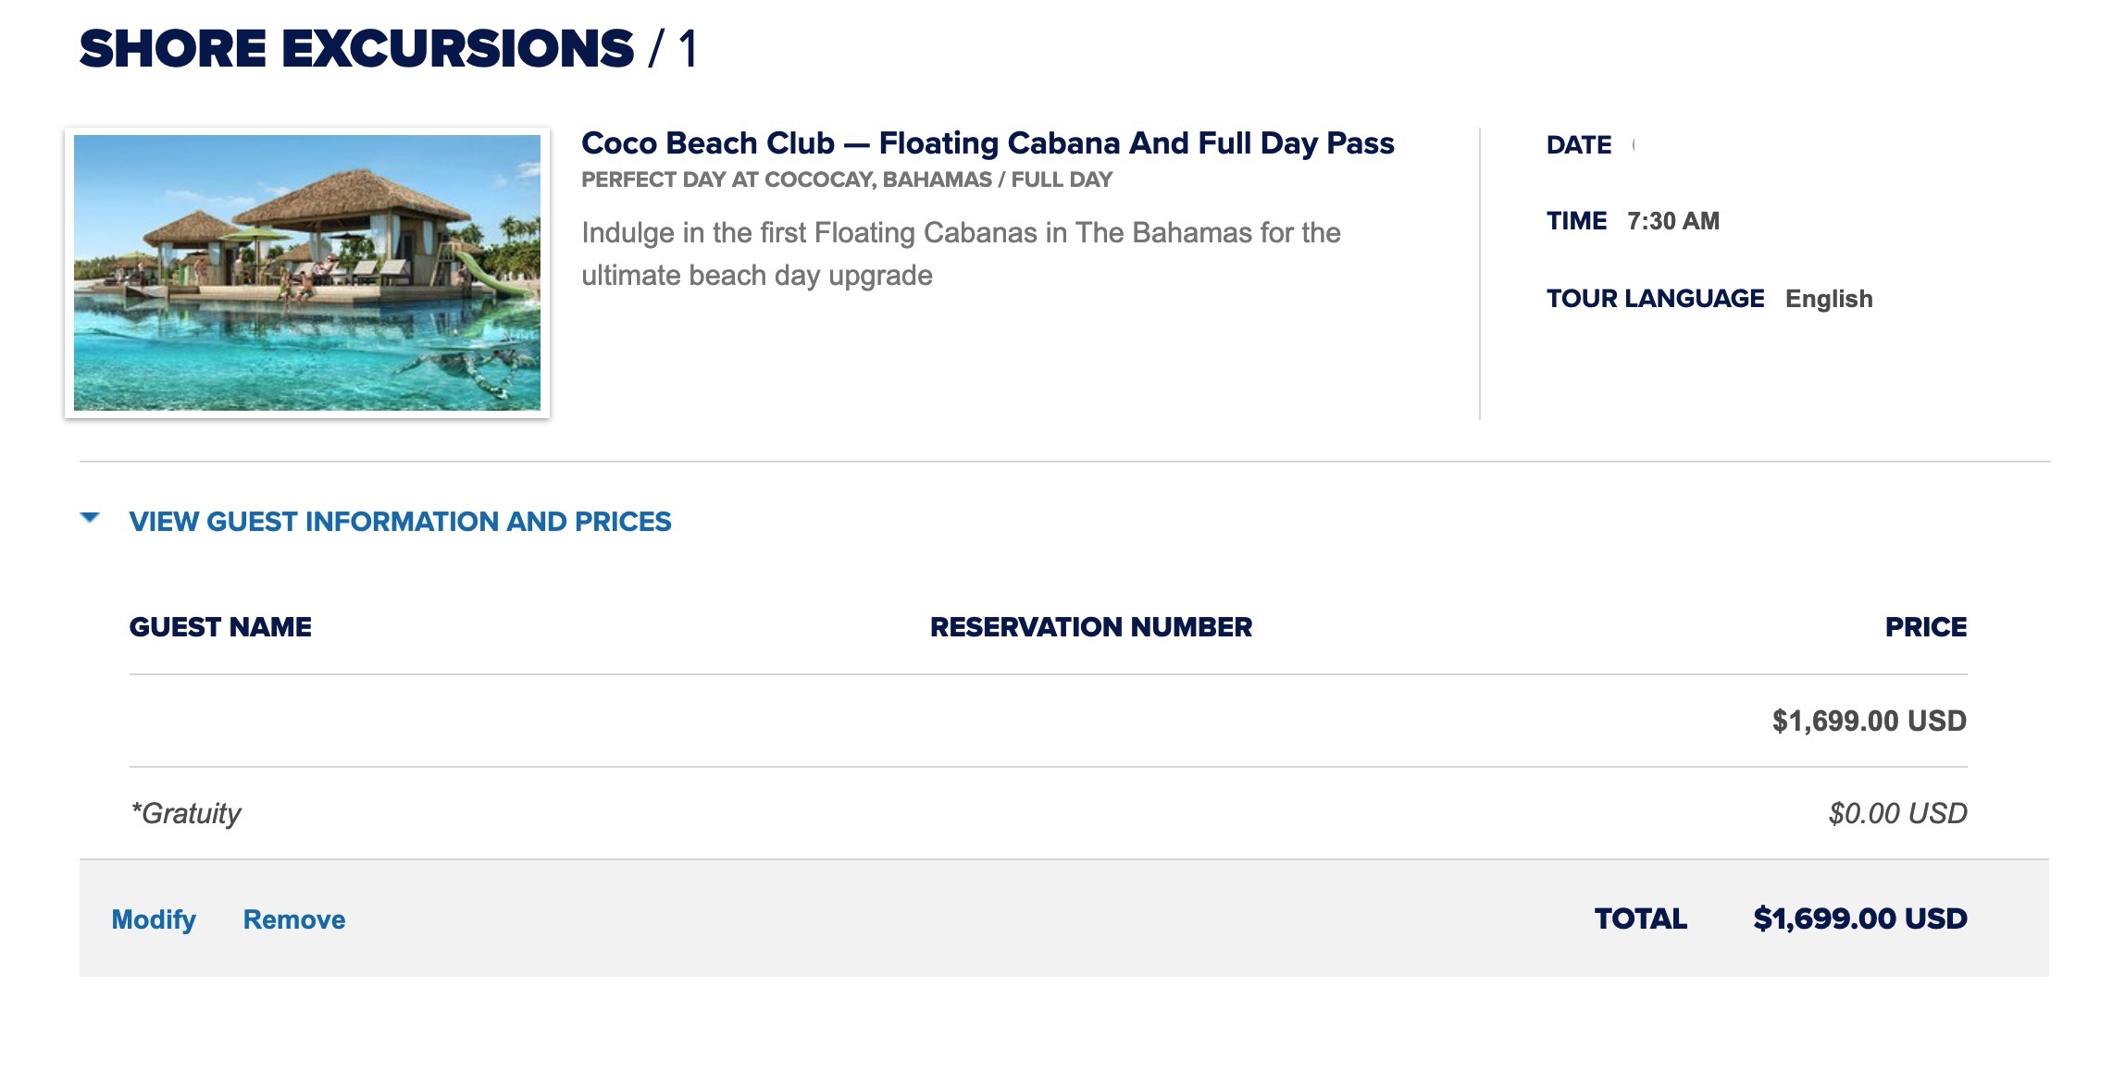Select the Shore Excursions heading
Image resolution: width=2125 pixels, height=1073 pixels.
[x=357, y=48]
